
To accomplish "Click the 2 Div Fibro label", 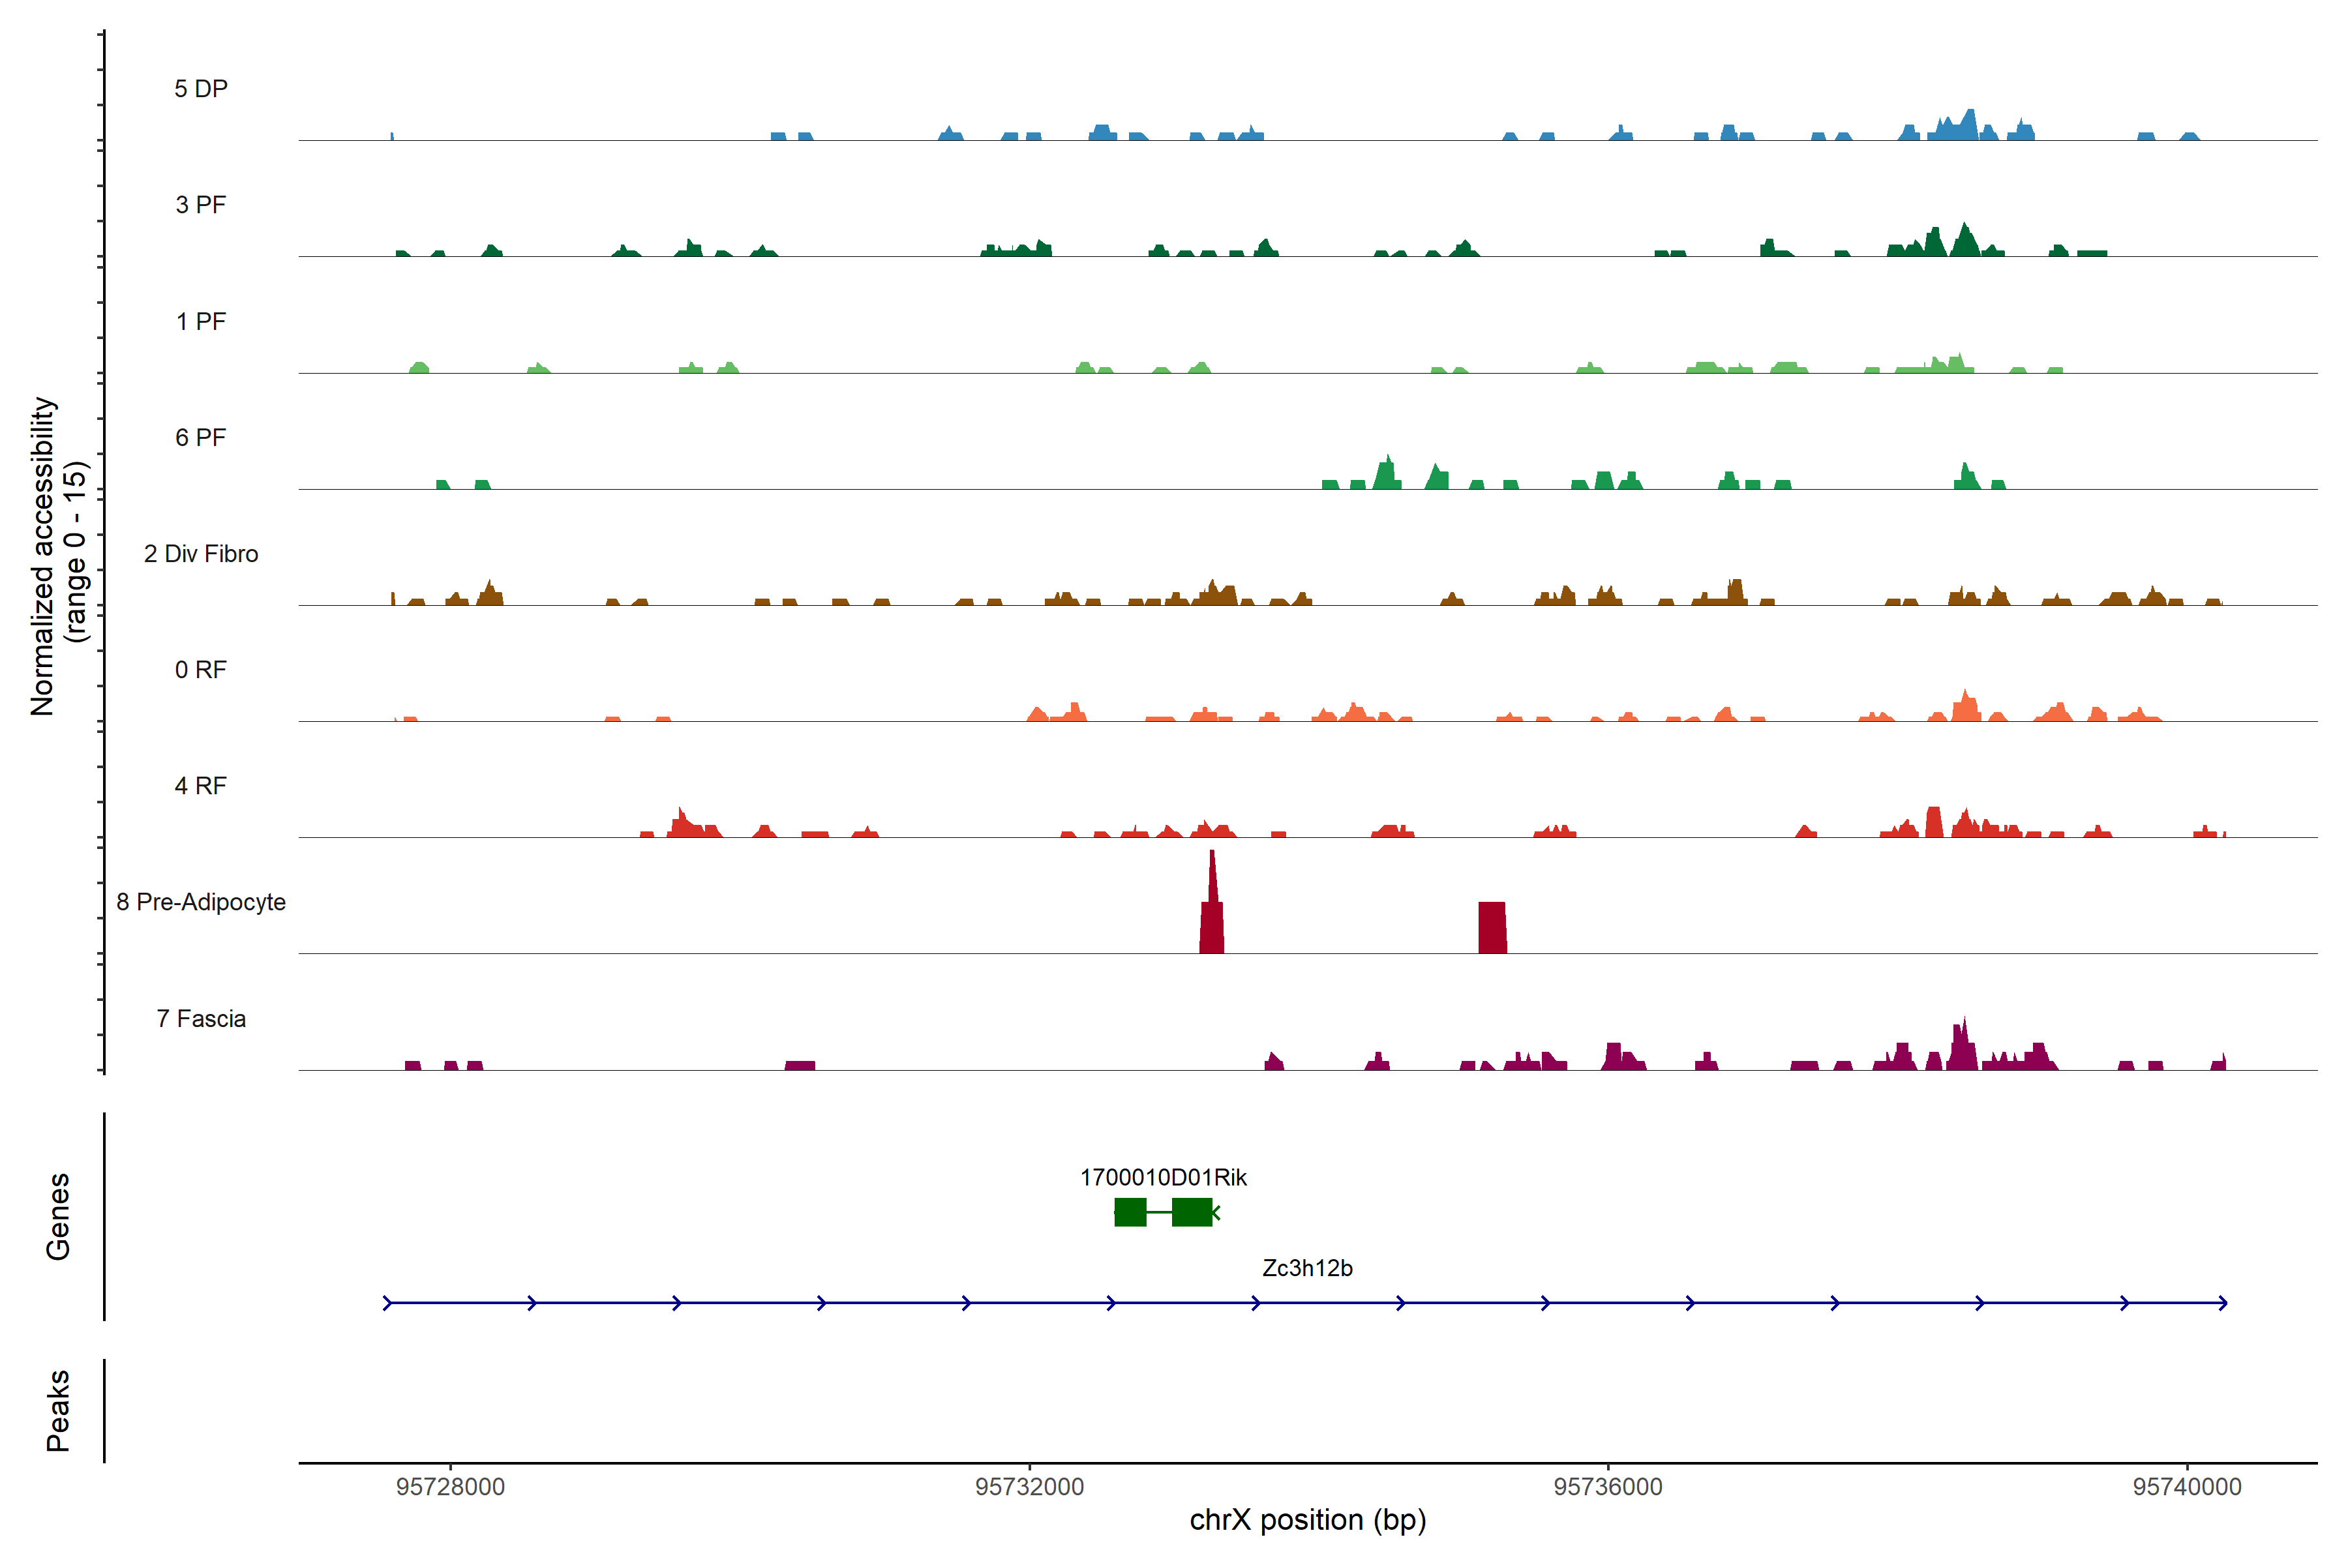I will [201, 554].
